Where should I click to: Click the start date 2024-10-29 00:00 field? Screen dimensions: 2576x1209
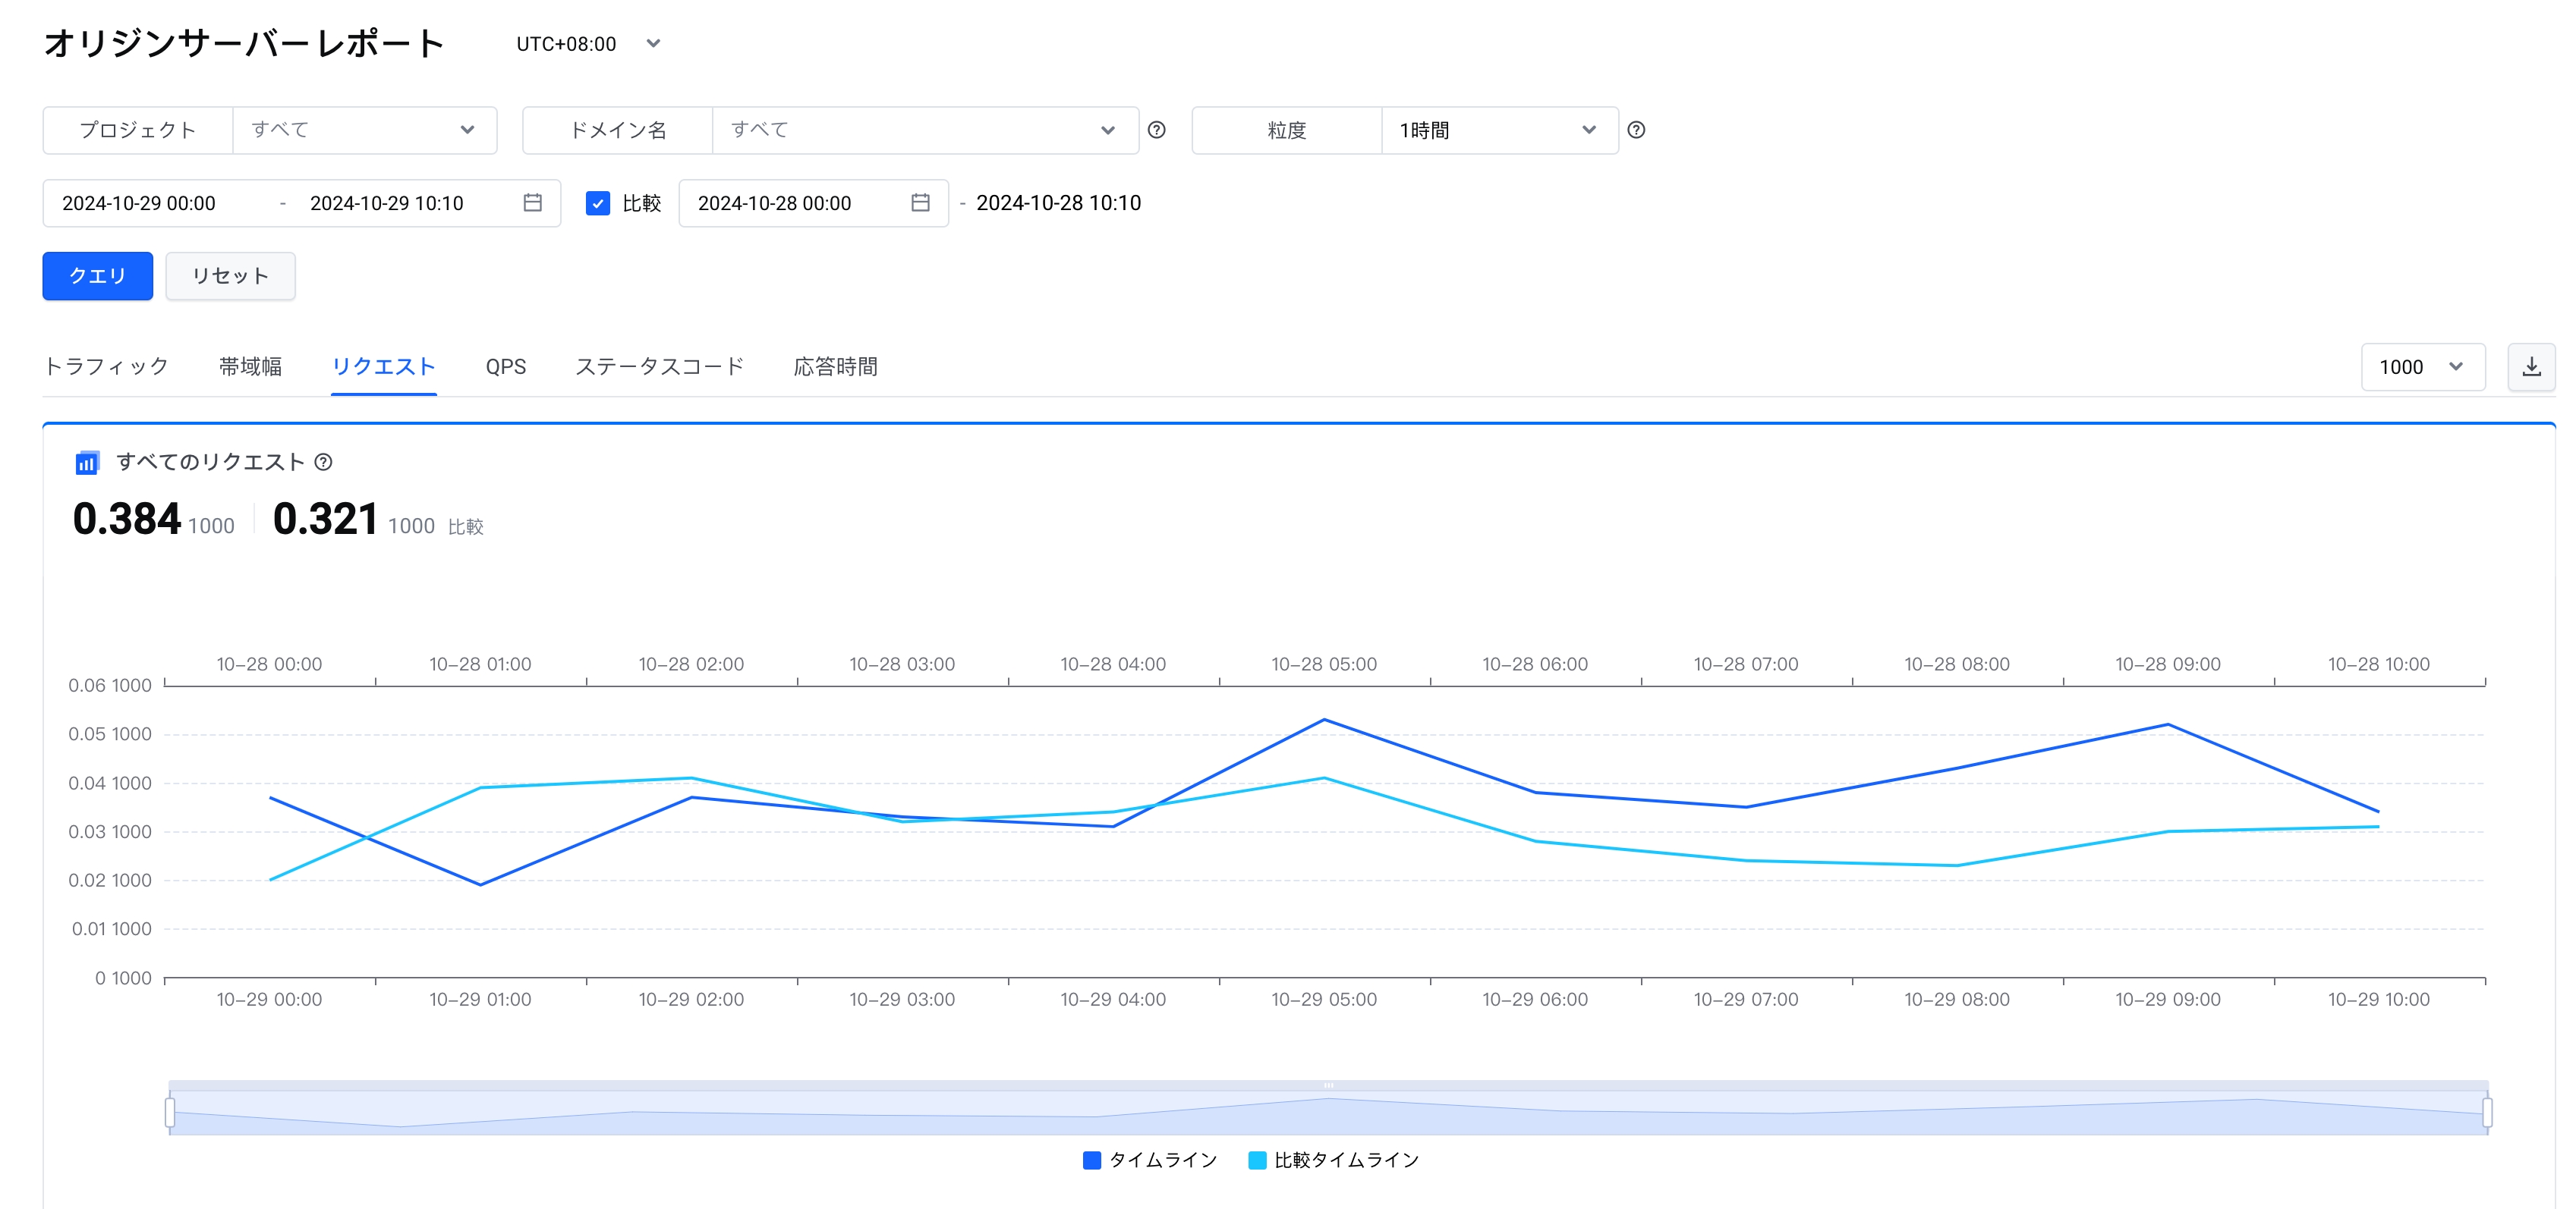click(x=139, y=203)
